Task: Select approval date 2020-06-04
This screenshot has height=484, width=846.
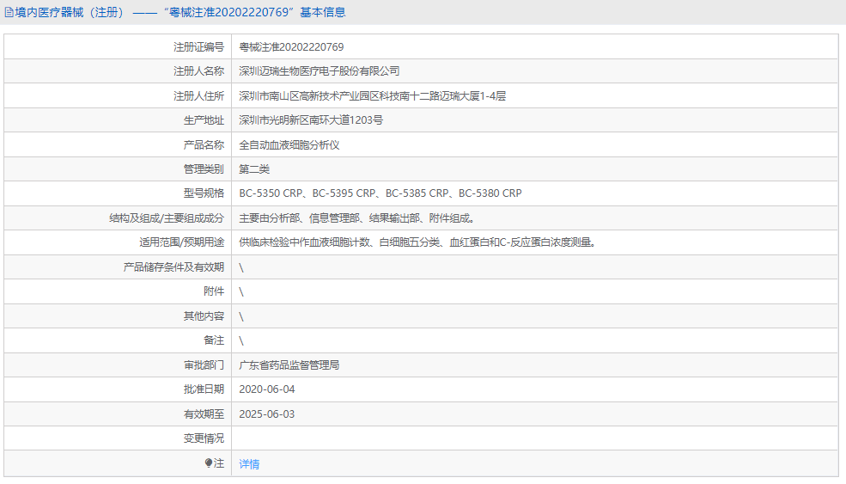Action: point(267,389)
